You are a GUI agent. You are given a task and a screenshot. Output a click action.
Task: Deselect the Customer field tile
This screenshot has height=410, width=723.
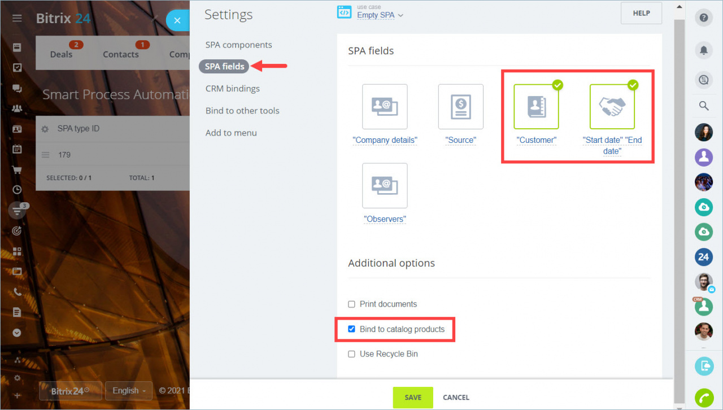[536, 107]
